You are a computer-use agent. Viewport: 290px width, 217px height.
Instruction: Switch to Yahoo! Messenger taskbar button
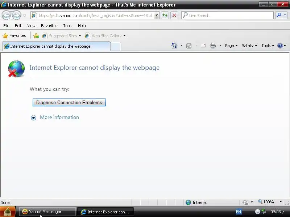(x=47, y=212)
